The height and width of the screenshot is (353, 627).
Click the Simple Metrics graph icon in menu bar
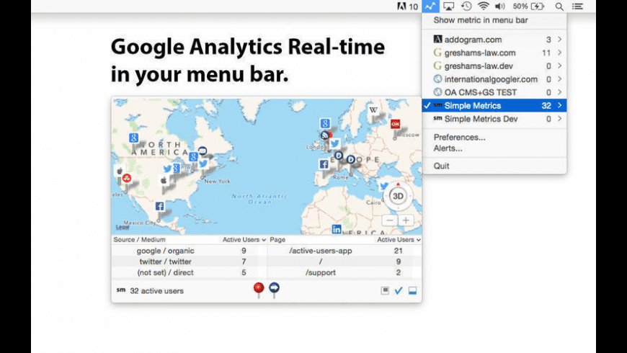coord(431,6)
